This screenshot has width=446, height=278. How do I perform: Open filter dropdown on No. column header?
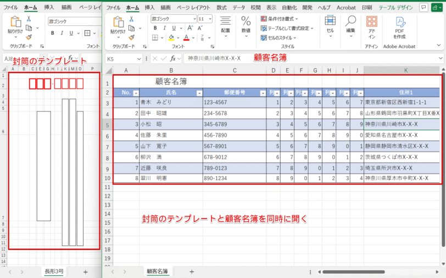[136, 93]
